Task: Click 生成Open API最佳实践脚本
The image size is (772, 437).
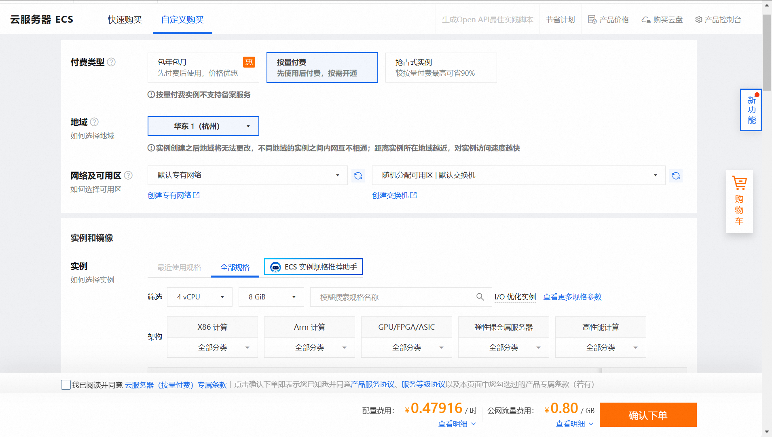Action: 487,19
